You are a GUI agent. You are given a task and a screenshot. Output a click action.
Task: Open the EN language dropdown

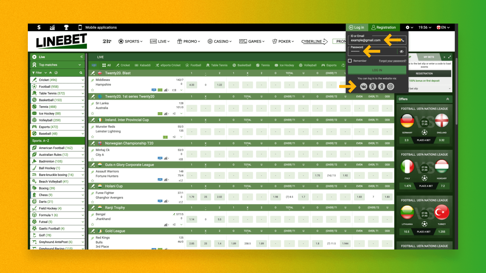pyautogui.click(x=443, y=27)
